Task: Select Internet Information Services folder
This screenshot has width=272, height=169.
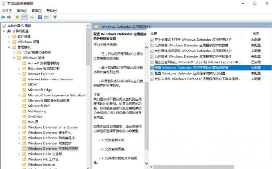Action: click(x=50, y=79)
